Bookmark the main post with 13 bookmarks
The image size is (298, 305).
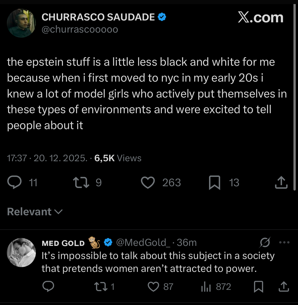215,183
